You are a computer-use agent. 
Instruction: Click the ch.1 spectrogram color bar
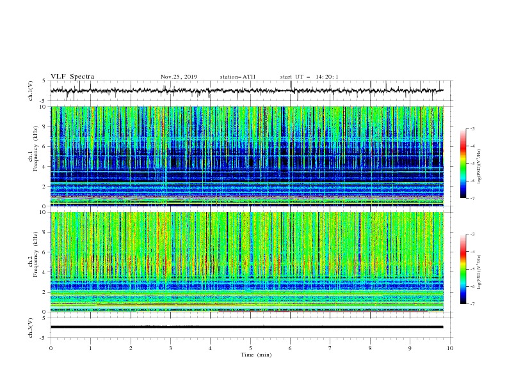463,164
